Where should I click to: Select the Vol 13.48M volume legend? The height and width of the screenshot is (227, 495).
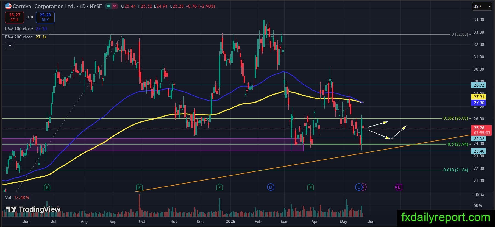pyautogui.click(x=17, y=198)
